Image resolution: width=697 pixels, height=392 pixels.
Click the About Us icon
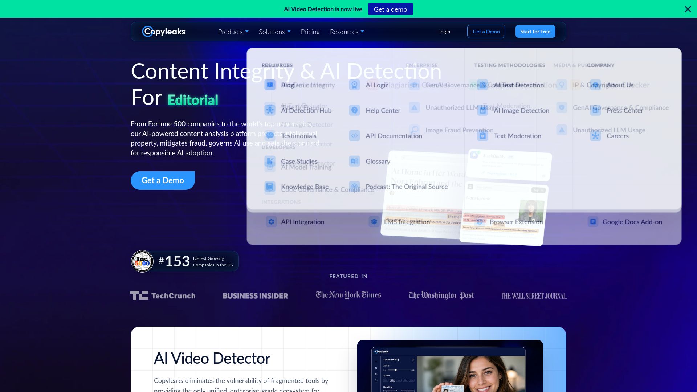point(595,85)
